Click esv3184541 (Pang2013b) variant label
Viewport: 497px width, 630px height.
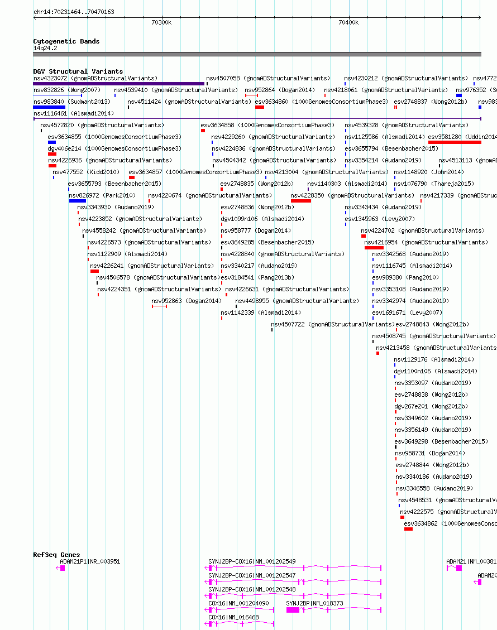tap(257, 277)
